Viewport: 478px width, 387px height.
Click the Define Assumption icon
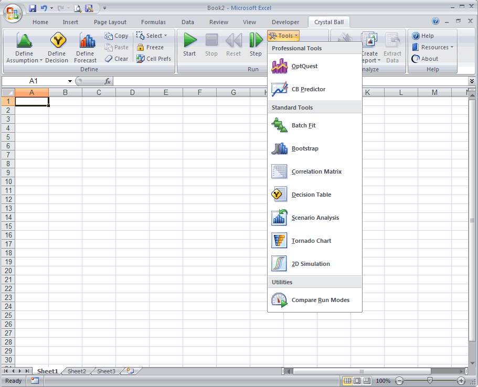pos(24,41)
